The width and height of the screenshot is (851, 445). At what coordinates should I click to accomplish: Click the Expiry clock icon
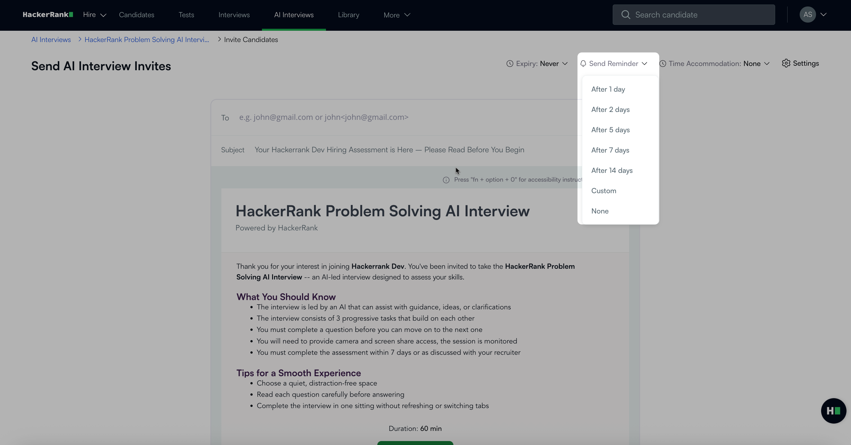[510, 63]
